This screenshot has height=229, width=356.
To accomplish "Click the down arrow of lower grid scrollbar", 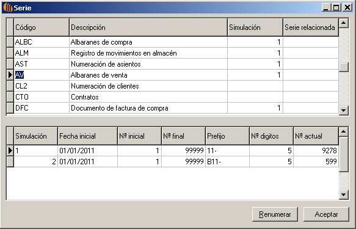I will coord(344,195).
